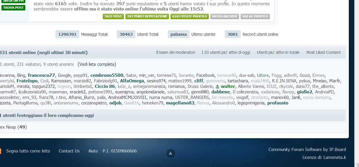Click the moderator icon beside user walter
359x167 pixels.
[217, 87]
